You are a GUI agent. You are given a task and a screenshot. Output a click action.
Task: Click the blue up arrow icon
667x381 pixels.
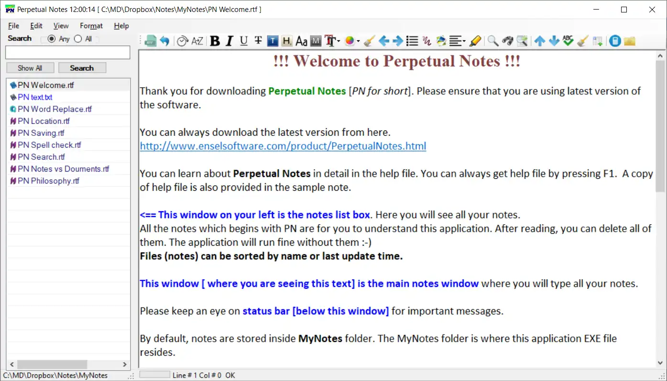click(x=540, y=41)
